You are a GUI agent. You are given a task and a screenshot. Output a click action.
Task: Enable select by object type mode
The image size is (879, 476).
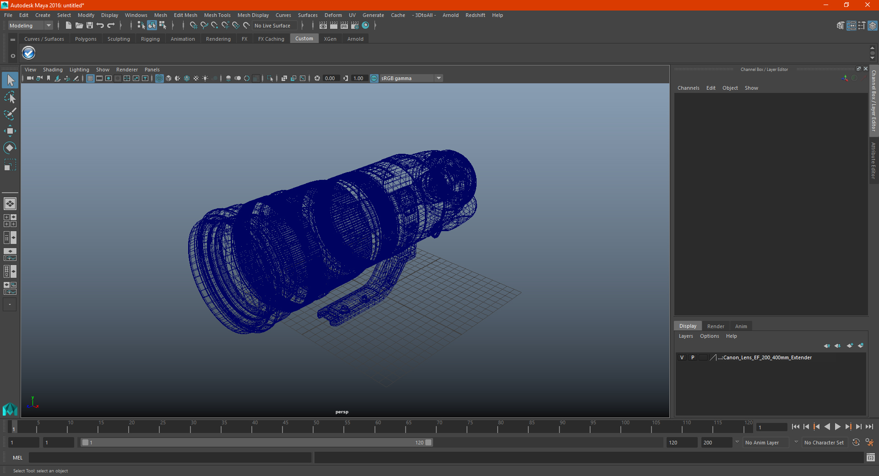pos(152,26)
